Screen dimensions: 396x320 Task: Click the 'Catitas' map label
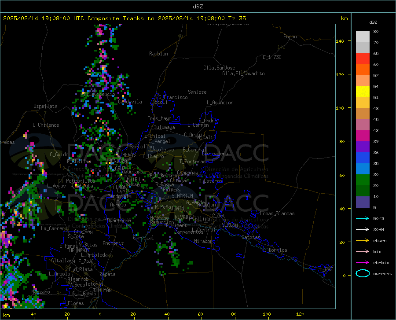pos(251,237)
